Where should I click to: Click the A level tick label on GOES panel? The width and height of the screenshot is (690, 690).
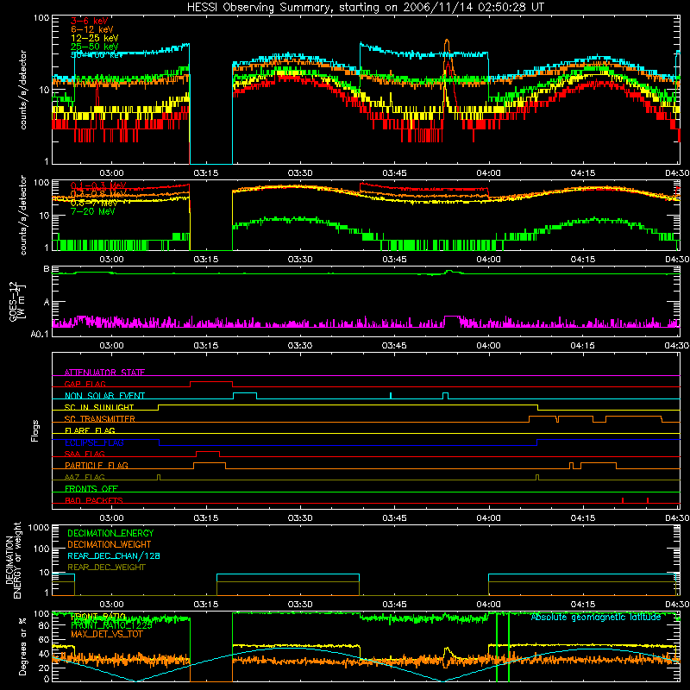point(47,303)
